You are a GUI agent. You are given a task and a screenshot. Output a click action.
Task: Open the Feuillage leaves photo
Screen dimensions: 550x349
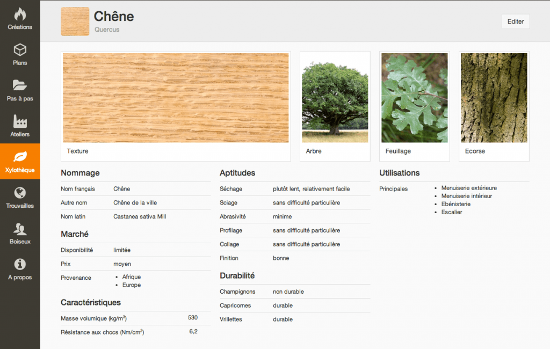click(x=414, y=98)
